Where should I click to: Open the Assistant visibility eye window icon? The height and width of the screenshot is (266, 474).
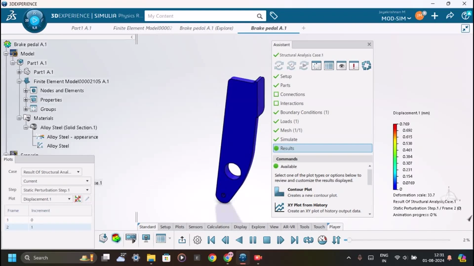coord(341,66)
